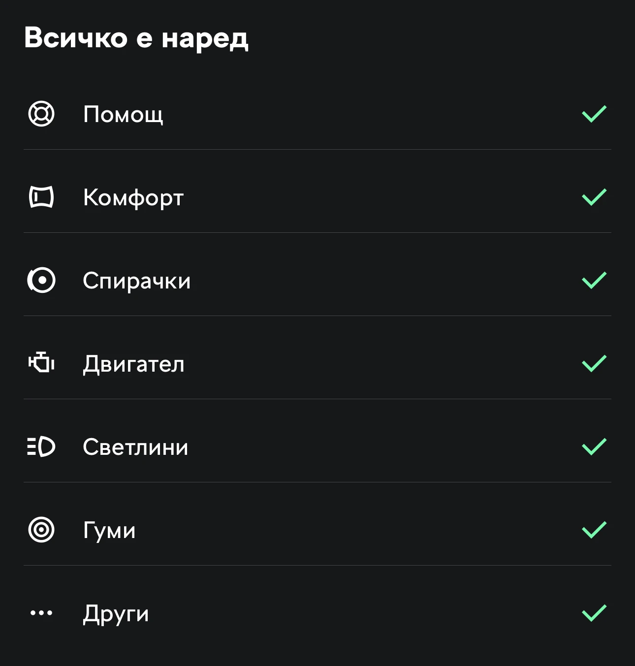Click the three-dots icon beside Други

pos(41,613)
